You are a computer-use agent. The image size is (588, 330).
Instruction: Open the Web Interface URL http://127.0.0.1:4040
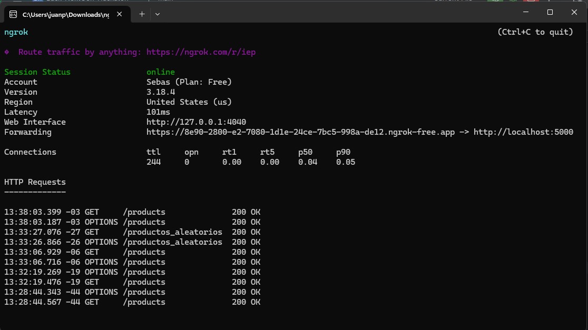coord(196,122)
